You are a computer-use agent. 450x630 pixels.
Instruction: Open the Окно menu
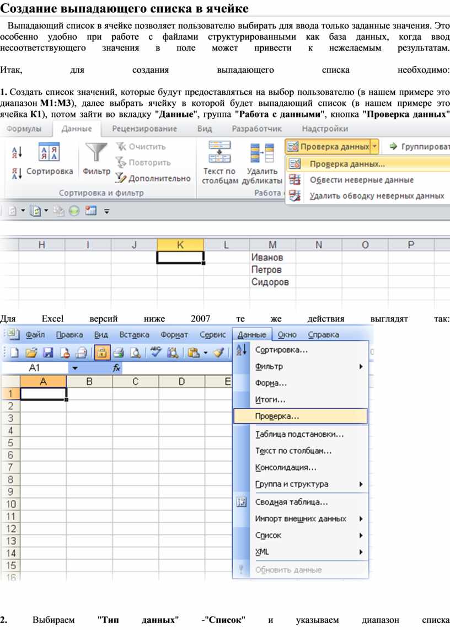[x=287, y=335]
